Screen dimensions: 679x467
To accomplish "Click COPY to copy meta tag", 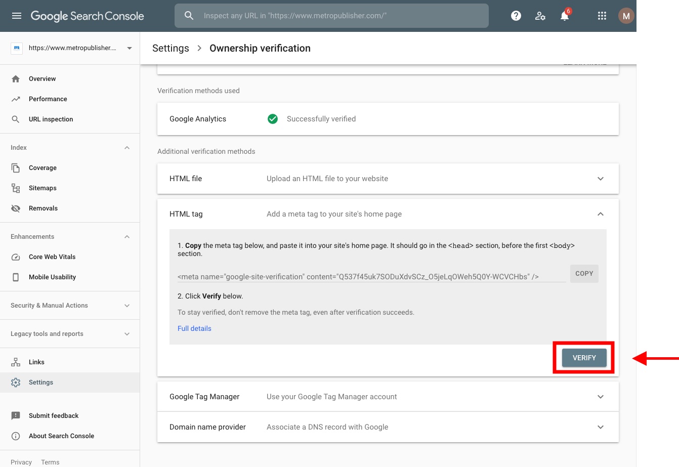I will (x=584, y=273).
